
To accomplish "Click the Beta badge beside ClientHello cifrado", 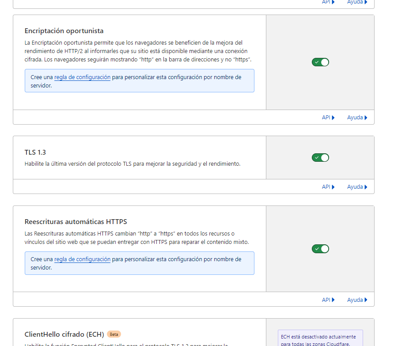I will tap(114, 334).
